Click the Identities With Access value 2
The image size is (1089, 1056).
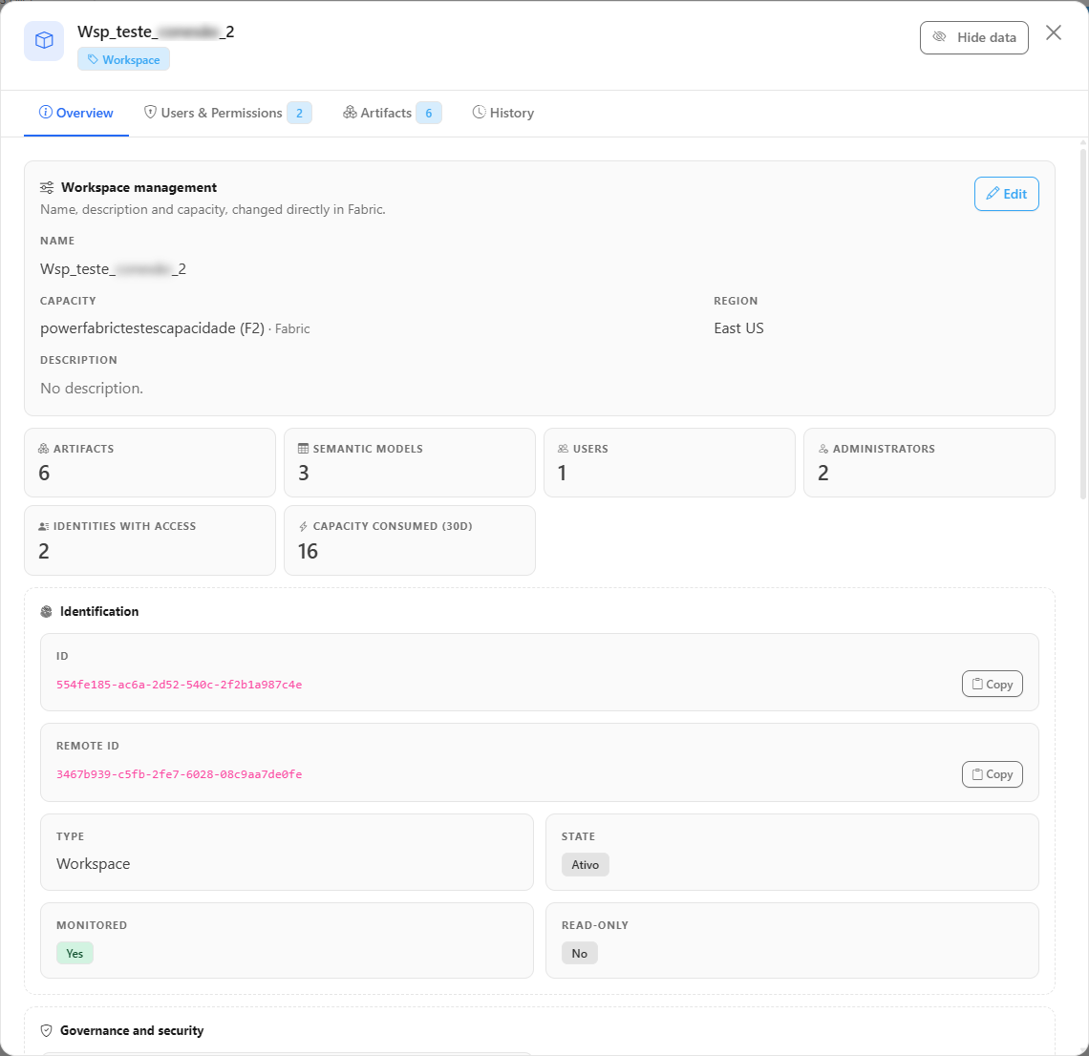44,551
